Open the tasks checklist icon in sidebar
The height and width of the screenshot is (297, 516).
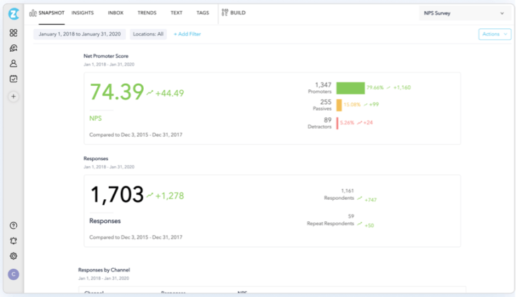point(13,78)
